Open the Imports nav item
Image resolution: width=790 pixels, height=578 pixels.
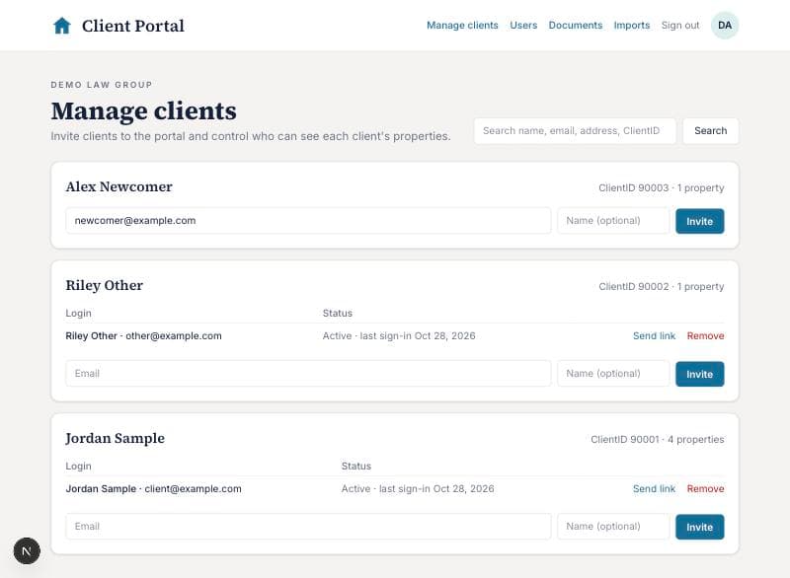click(632, 26)
